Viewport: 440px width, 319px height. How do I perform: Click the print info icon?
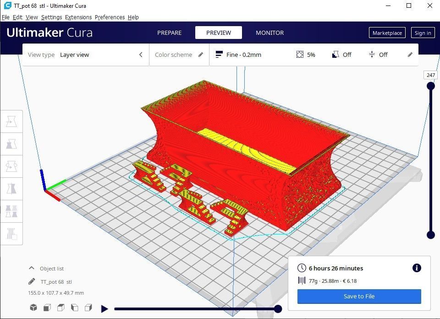(417, 268)
